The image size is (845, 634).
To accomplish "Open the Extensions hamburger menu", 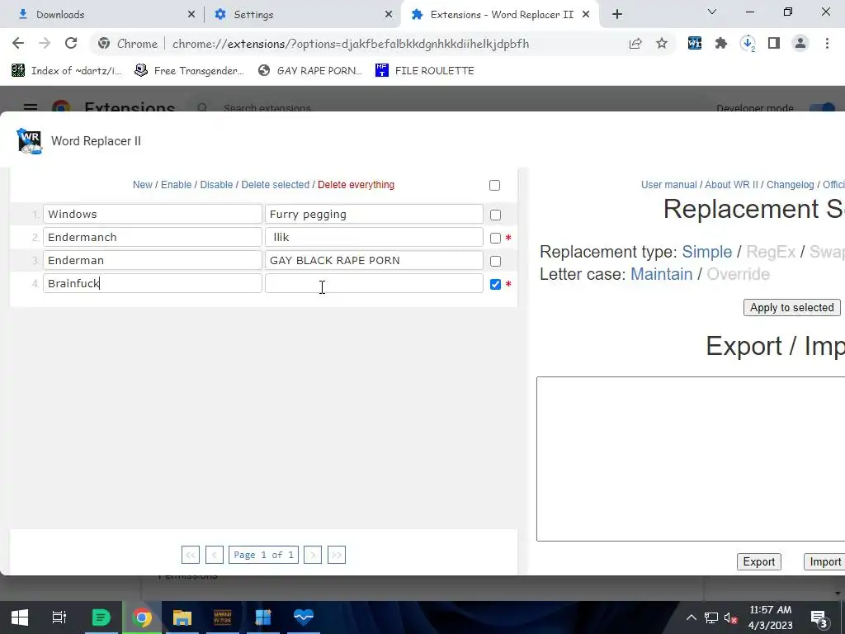I will pos(31,108).
